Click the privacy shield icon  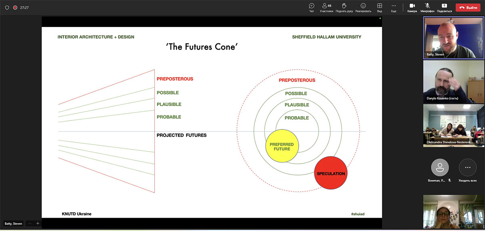pyautogui.click(x=7, y=8)
